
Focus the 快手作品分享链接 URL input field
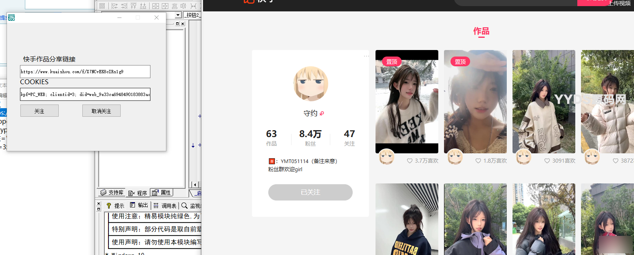click(x=85, y=72)
